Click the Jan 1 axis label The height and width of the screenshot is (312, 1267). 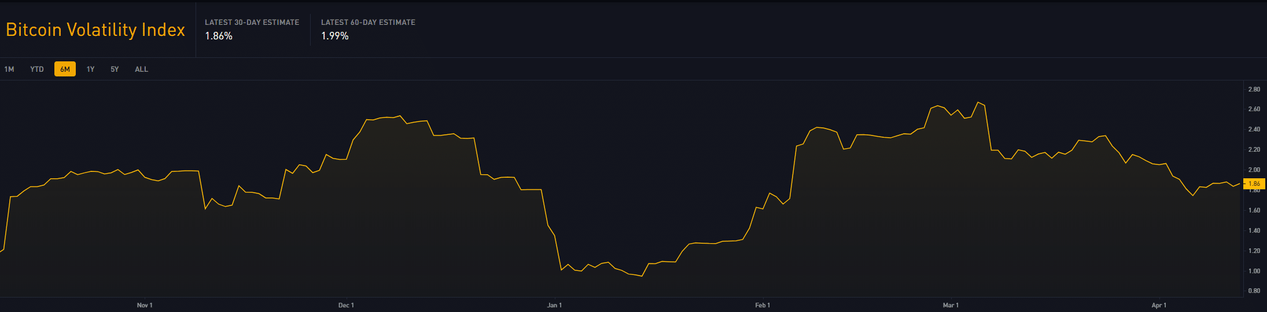554,305
